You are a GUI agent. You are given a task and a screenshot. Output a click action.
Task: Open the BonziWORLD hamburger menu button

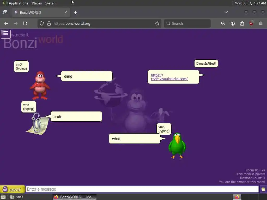pos(6,34)
